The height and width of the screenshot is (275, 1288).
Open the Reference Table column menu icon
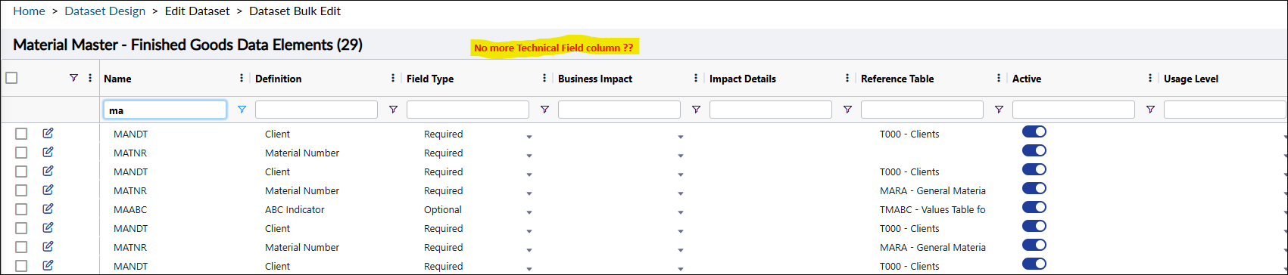(999, 78)
